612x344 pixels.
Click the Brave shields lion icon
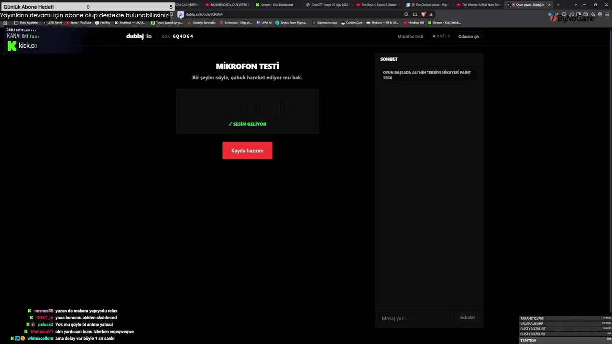point(423,14)
